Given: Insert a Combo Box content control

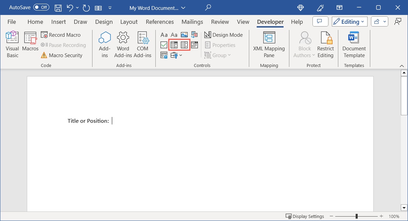Looking at the screenshot, I should point(174,45).
